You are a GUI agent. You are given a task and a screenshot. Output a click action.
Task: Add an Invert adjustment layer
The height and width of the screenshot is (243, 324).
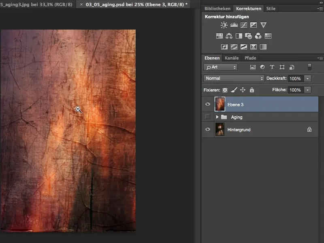225,47
